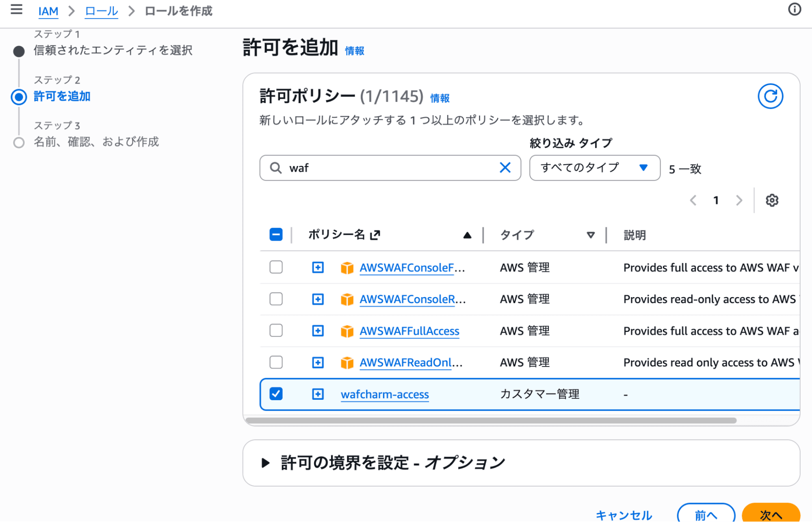Open table preferences gear icon
This screenshot has width=812, height=522.
coord(771,200)
